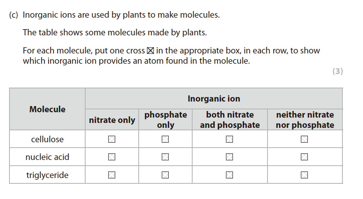Click the (3) marks indicator
The width and height of the screenshot is (363, 199).
(x=337, y=71)
